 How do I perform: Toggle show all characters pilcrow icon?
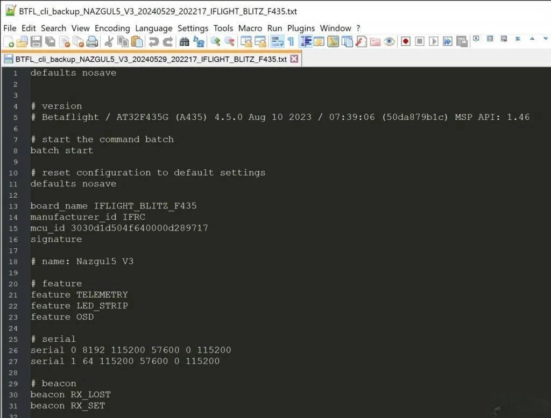pyautogui.click(x=291, y=42)
